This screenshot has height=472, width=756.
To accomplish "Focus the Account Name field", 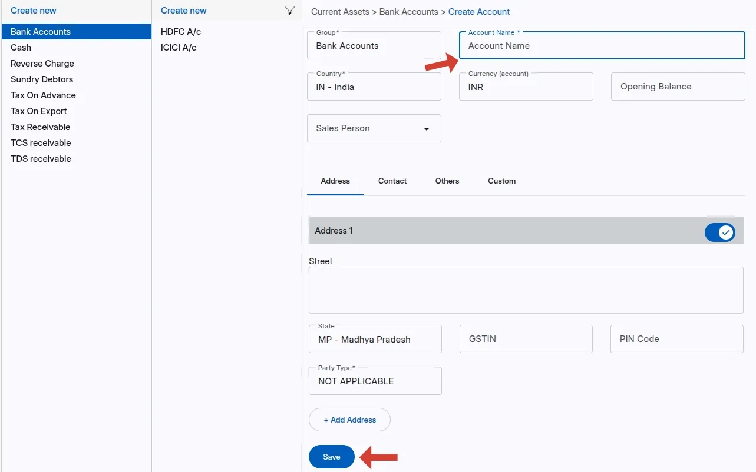I will point(602,45).
